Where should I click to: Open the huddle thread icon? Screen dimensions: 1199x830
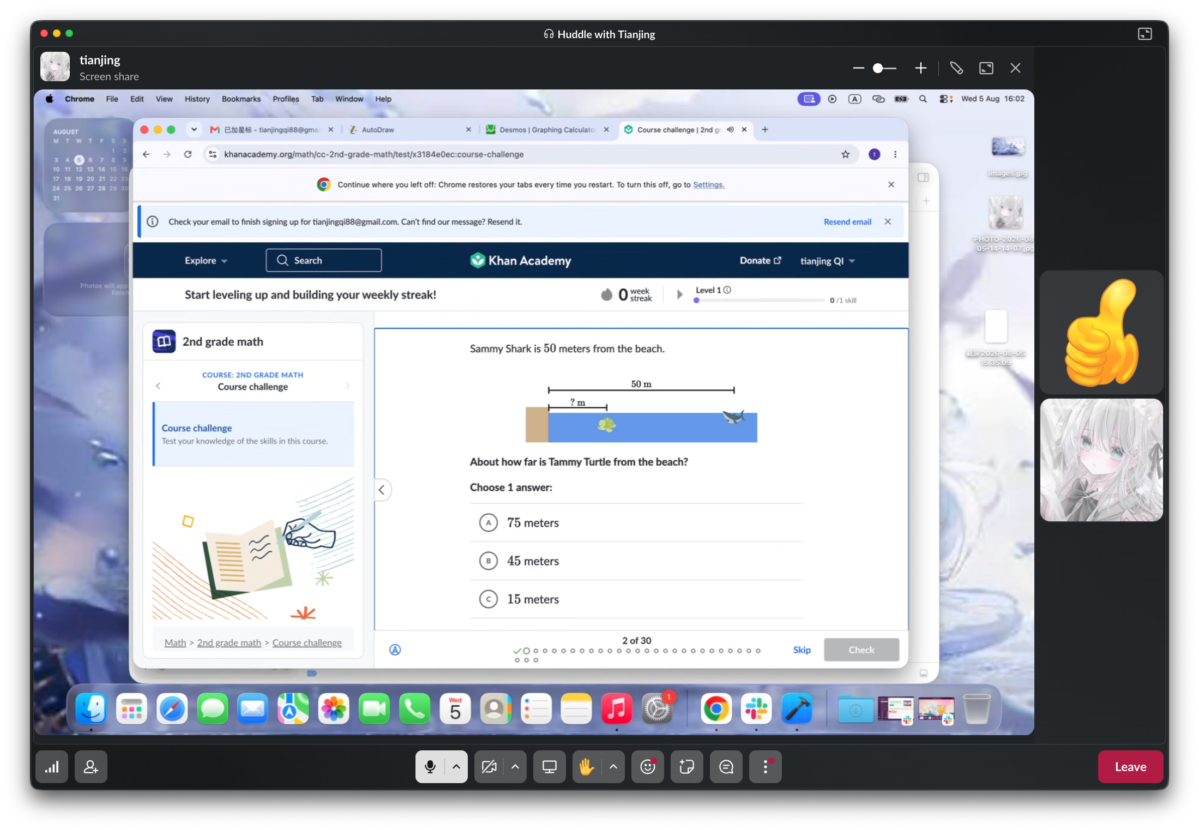tap(726, 767)
